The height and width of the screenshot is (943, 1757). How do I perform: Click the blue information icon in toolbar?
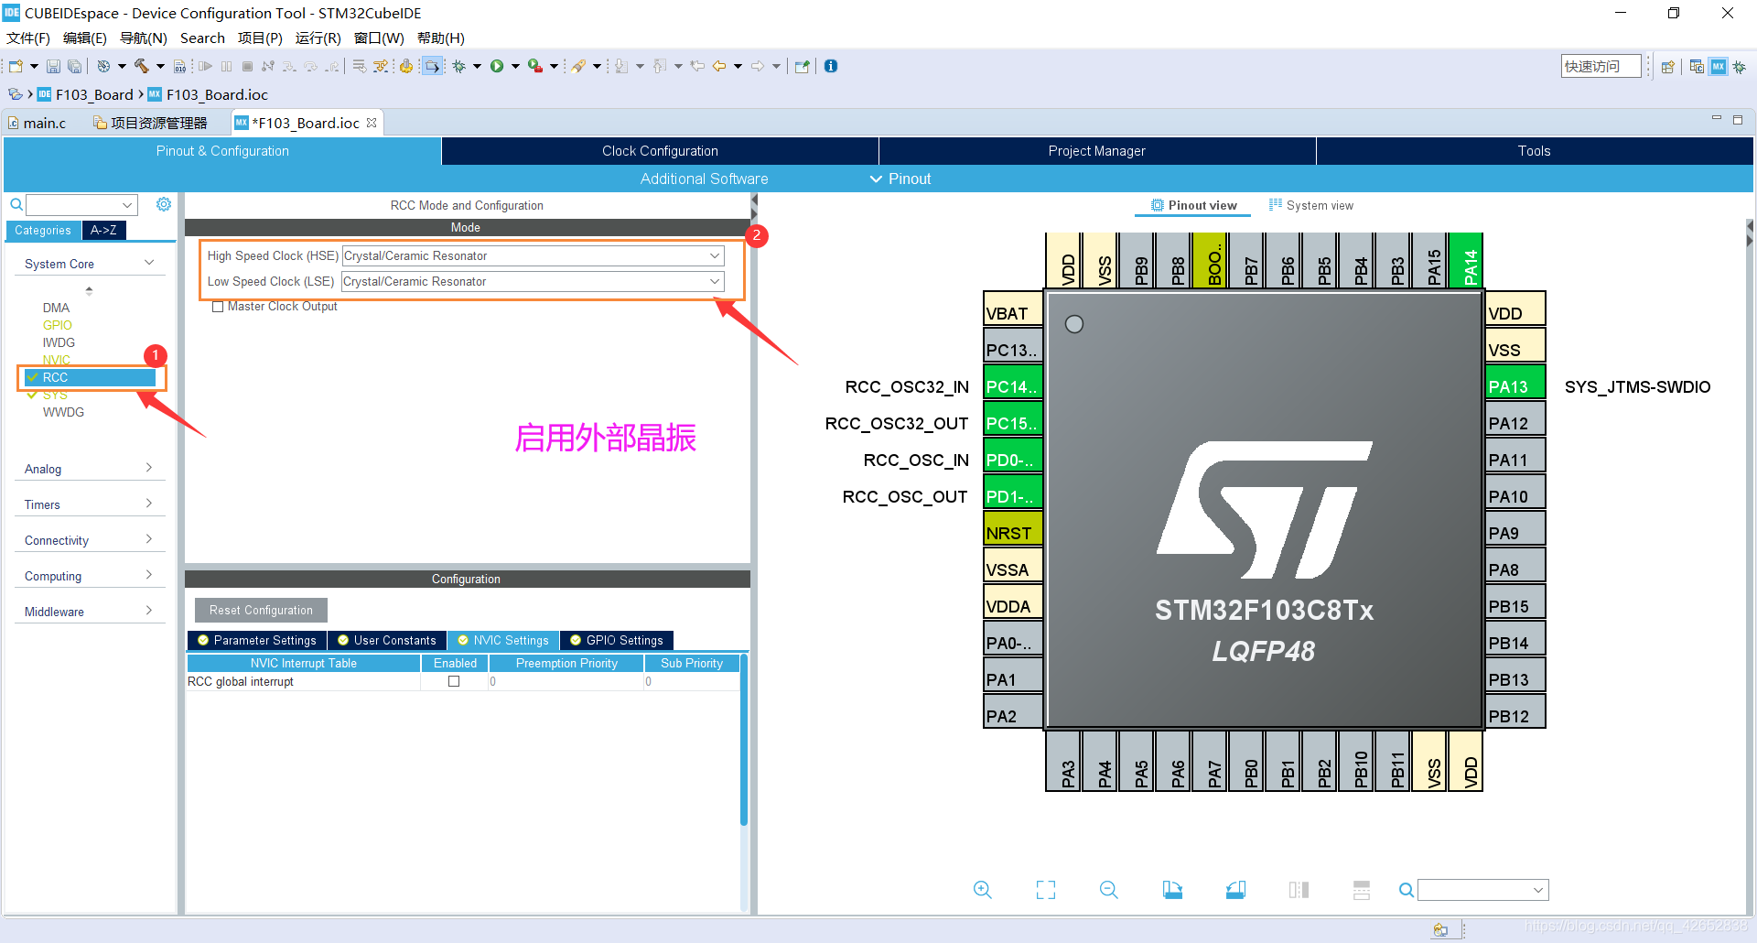[831, 66]
